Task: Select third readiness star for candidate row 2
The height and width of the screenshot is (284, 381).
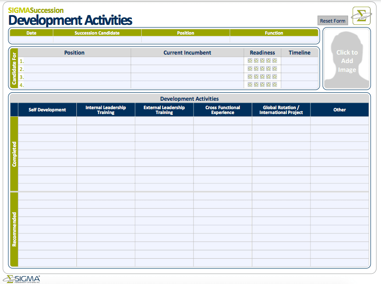Action: pos(262,69)
